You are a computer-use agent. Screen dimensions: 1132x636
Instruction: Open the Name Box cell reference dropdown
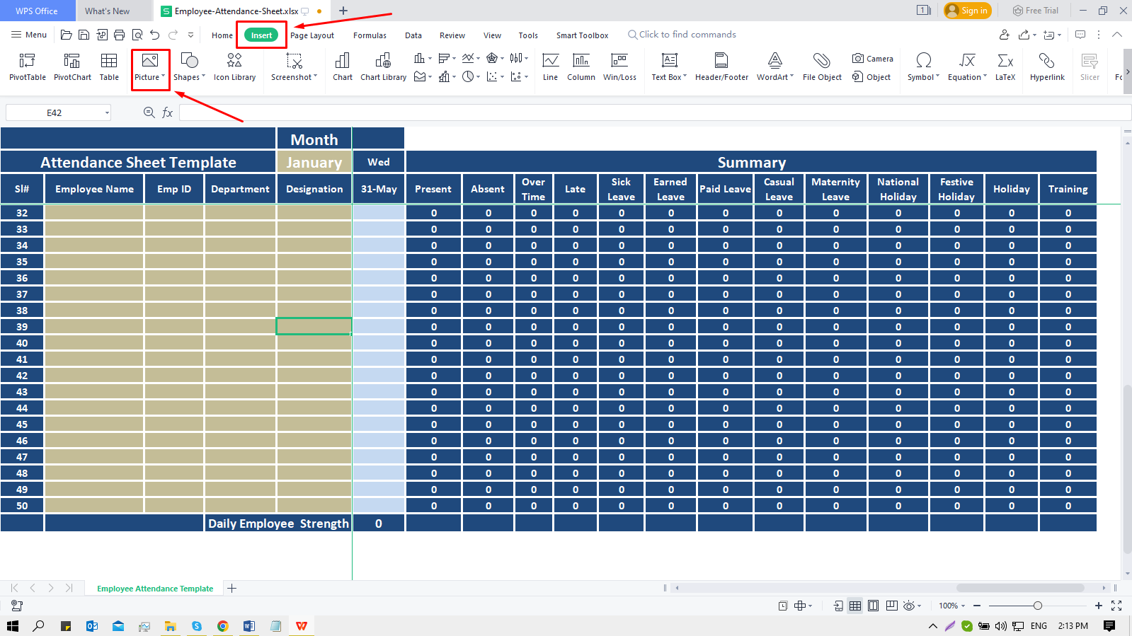[x=107, y=112]
